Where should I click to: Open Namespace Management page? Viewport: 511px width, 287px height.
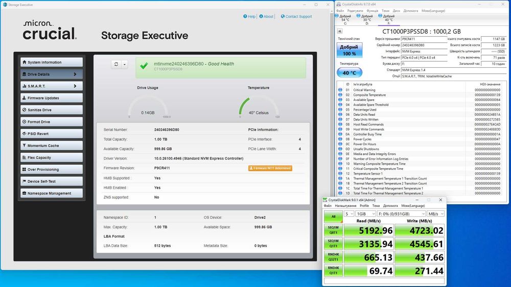coord(52,193)
